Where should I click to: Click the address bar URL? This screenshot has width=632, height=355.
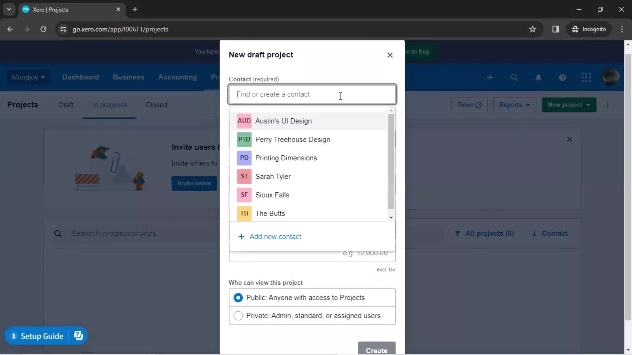[120, 29]
